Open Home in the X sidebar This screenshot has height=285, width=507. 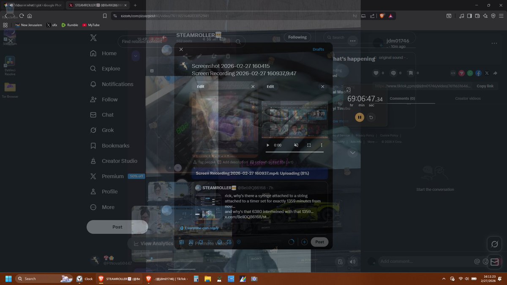pos(104,53)
